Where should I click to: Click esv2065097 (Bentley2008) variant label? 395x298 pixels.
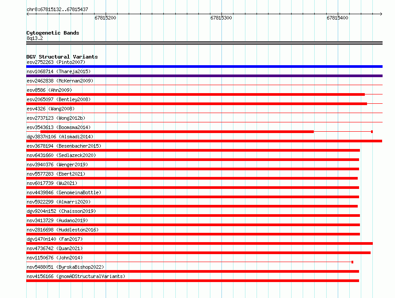59,99
